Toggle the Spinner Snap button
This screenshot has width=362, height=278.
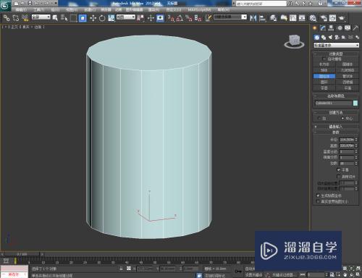[198, 18]
